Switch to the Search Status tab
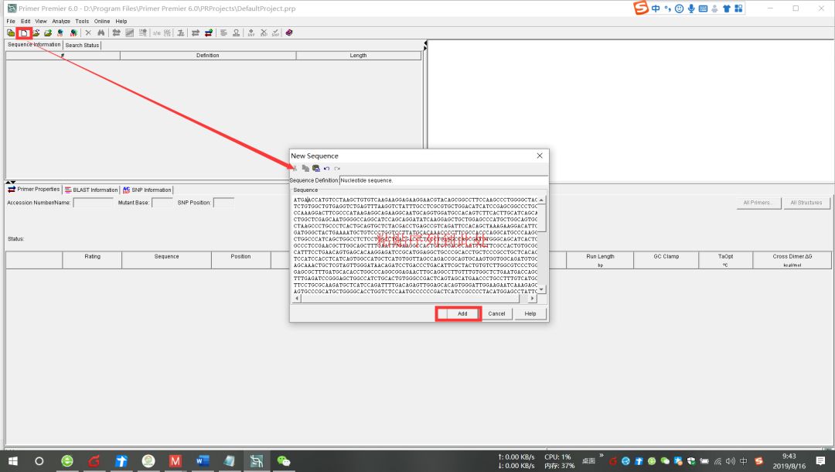835x472 pixels. (x=82, y=46)
